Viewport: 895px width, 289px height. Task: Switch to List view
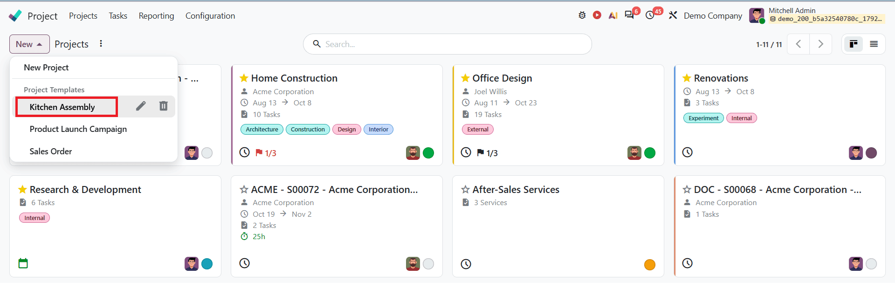point(874,44)
